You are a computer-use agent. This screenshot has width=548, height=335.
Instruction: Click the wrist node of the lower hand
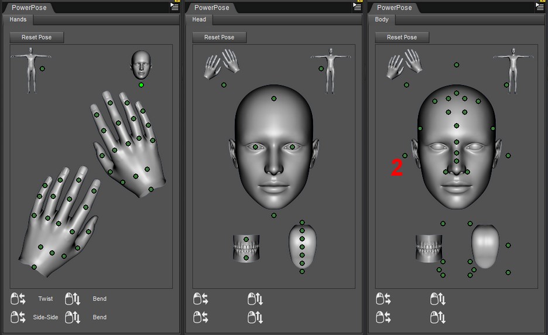coord(34,267)
